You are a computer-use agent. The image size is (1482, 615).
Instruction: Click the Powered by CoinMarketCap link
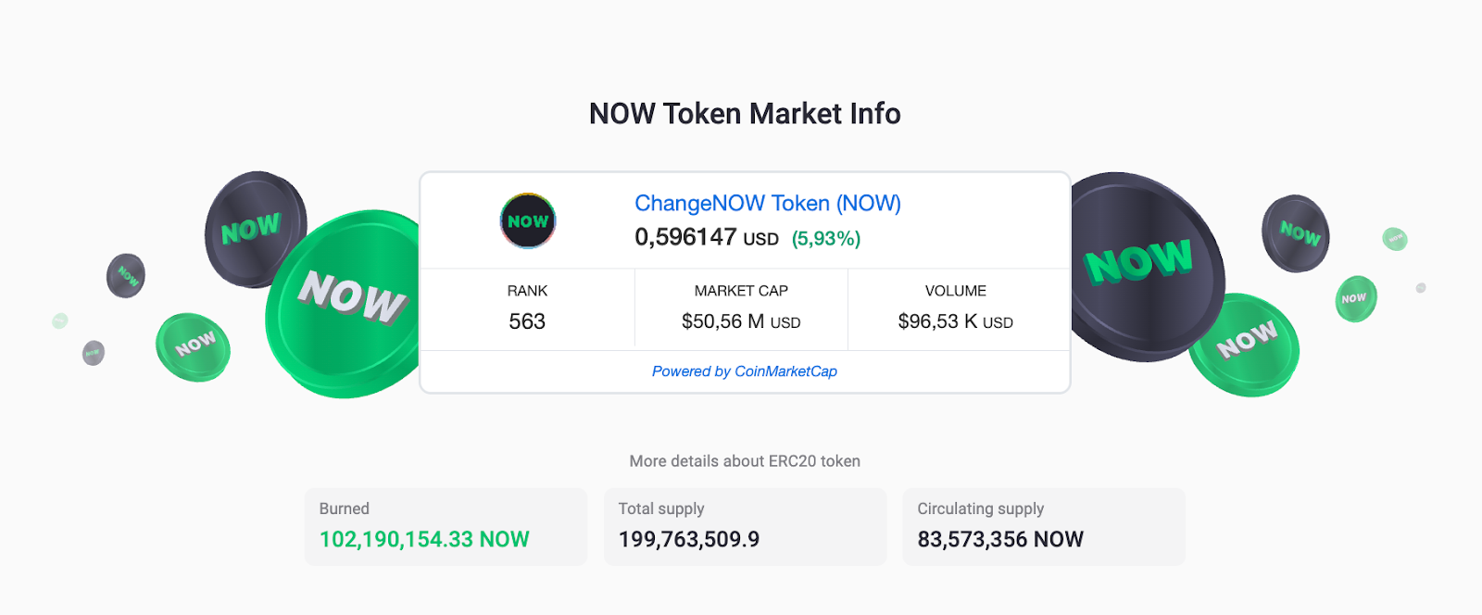[745, 370]
